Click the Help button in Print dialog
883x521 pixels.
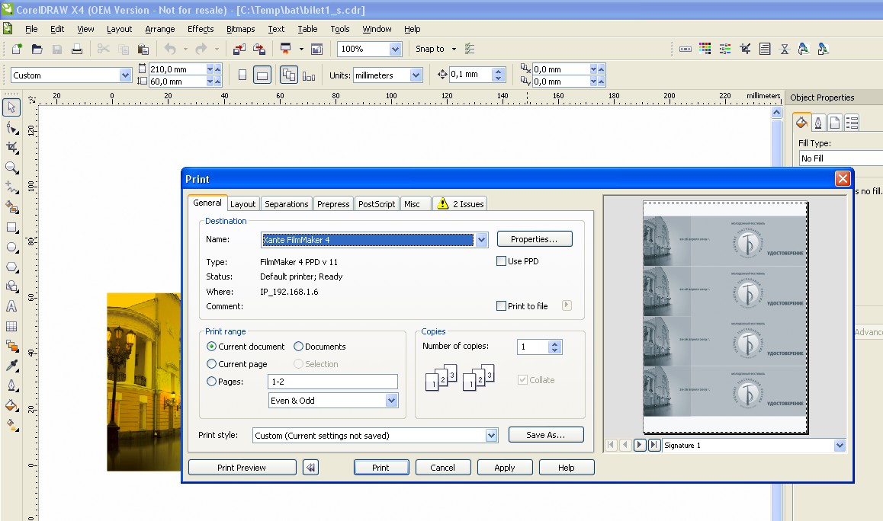567,468
